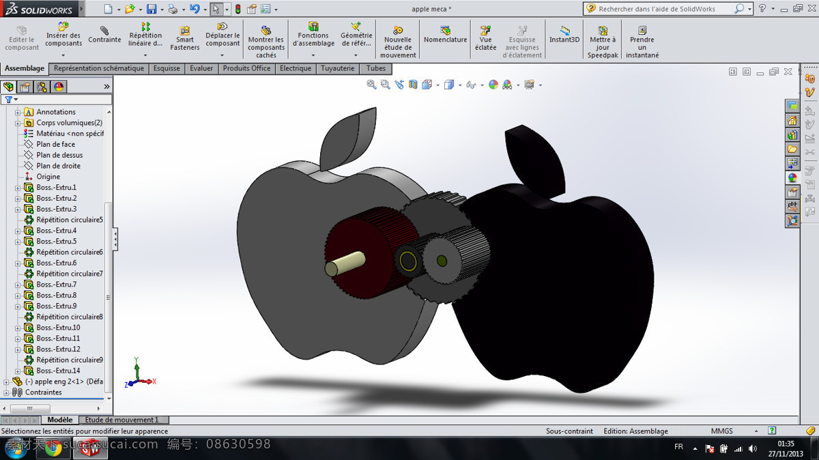Open the SolidWorks Resources home task pane tab
Image resolution: width=819 pixels, height=460 pixels.
click(x=792, y=120)
